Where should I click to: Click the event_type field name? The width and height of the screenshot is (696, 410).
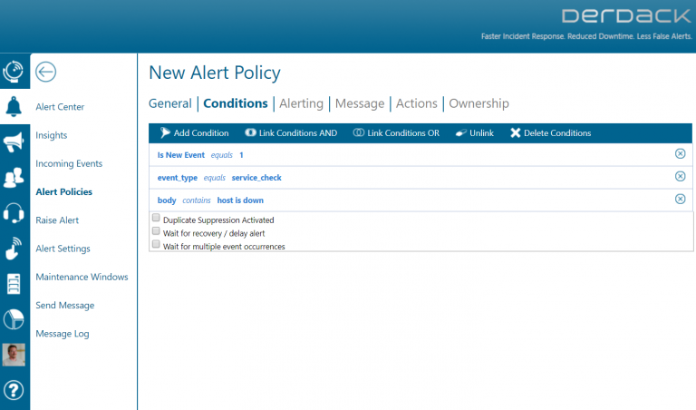tap(178, 178)
